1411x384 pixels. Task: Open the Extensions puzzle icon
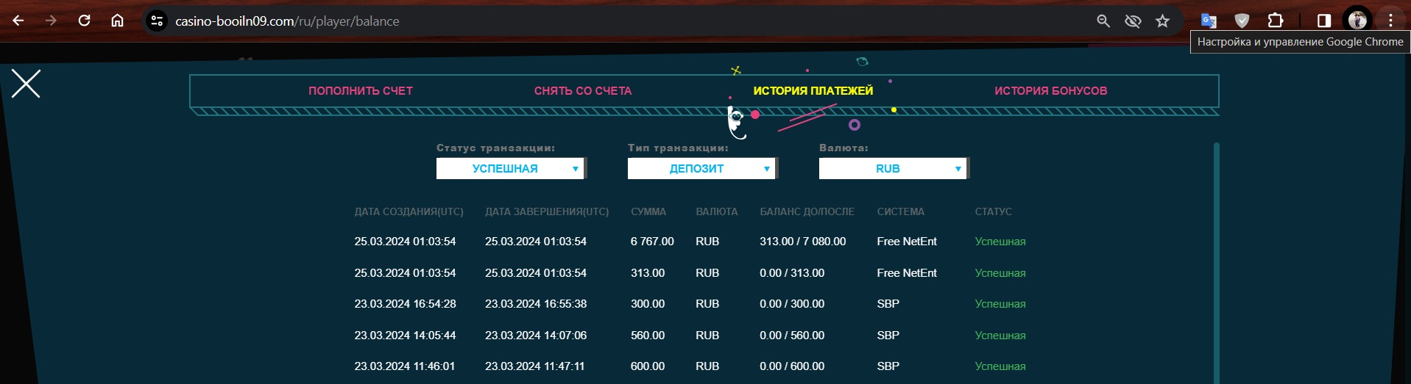1276,21
